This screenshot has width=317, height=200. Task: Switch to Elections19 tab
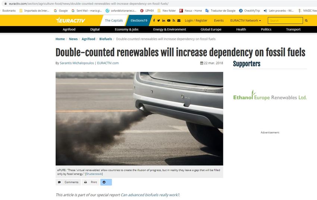click(x=139, y=20)
